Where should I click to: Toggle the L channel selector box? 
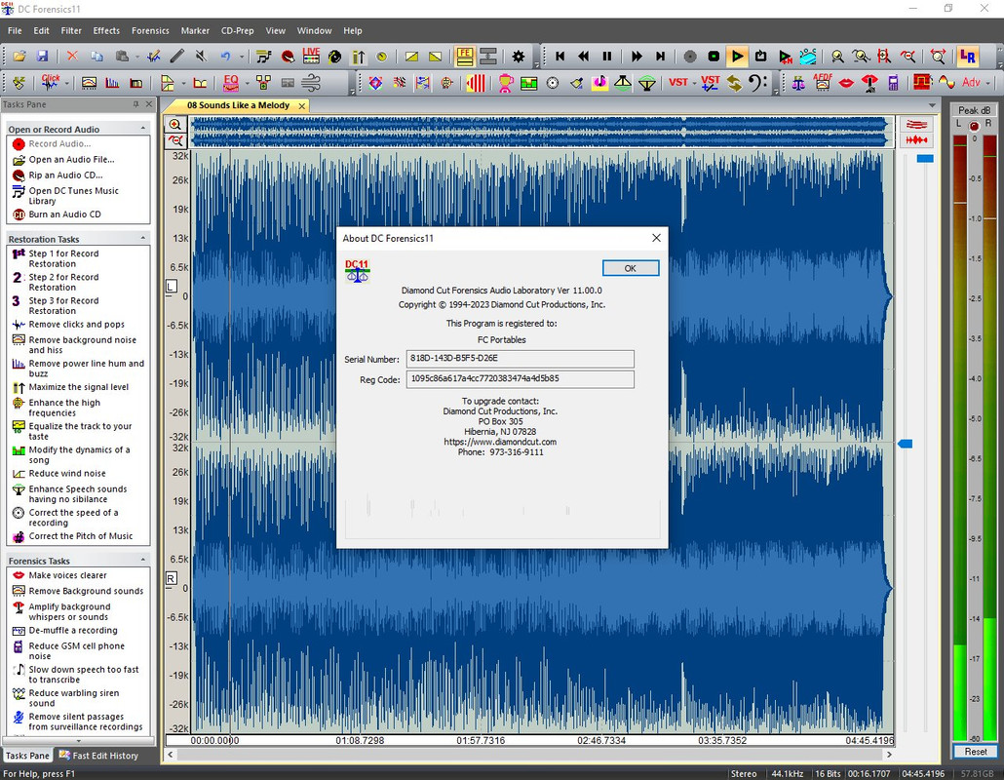pos(172,287)
